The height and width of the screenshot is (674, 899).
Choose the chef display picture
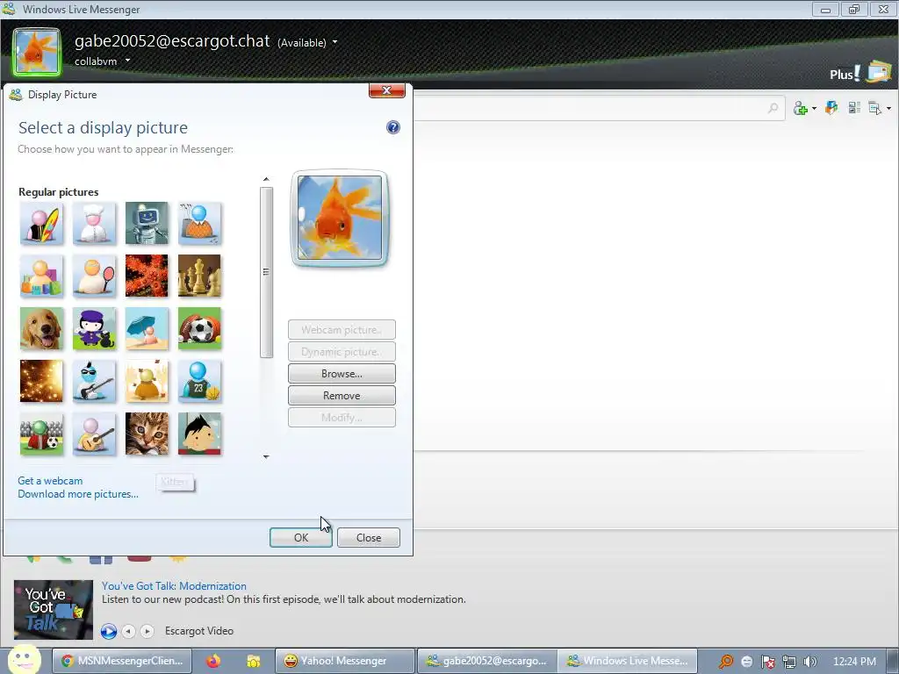tap(95, 223)
